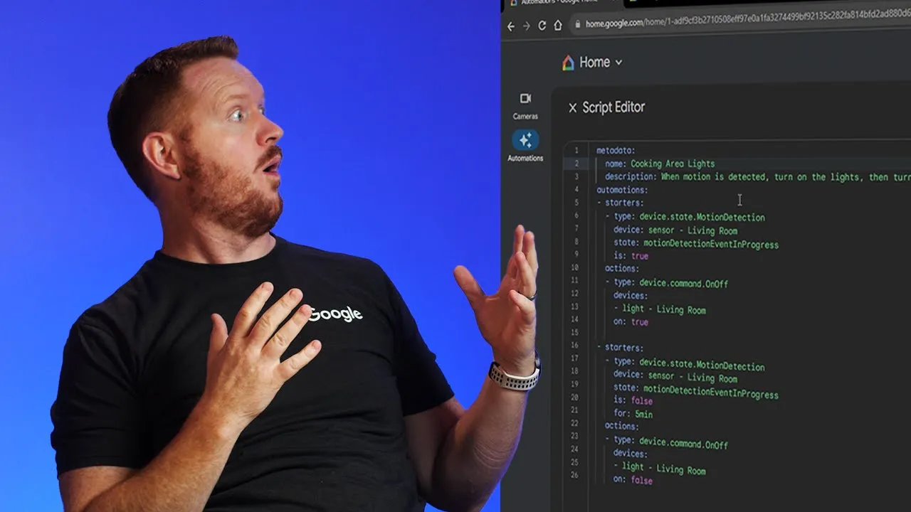Click 'is: false' on line 20

click(633, 401)
